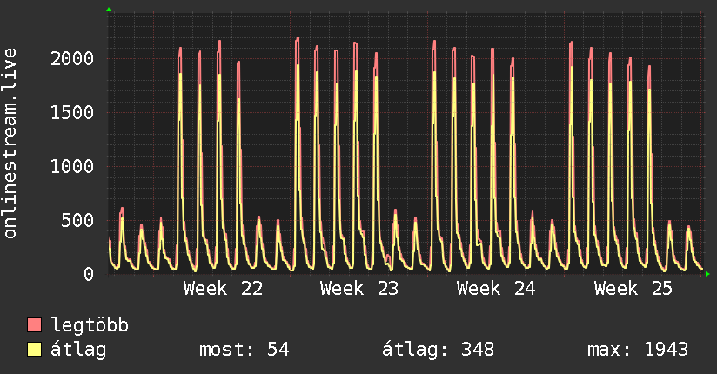
Task: Click the green arrow at x-axis end
Action: (x=707, y=274)
